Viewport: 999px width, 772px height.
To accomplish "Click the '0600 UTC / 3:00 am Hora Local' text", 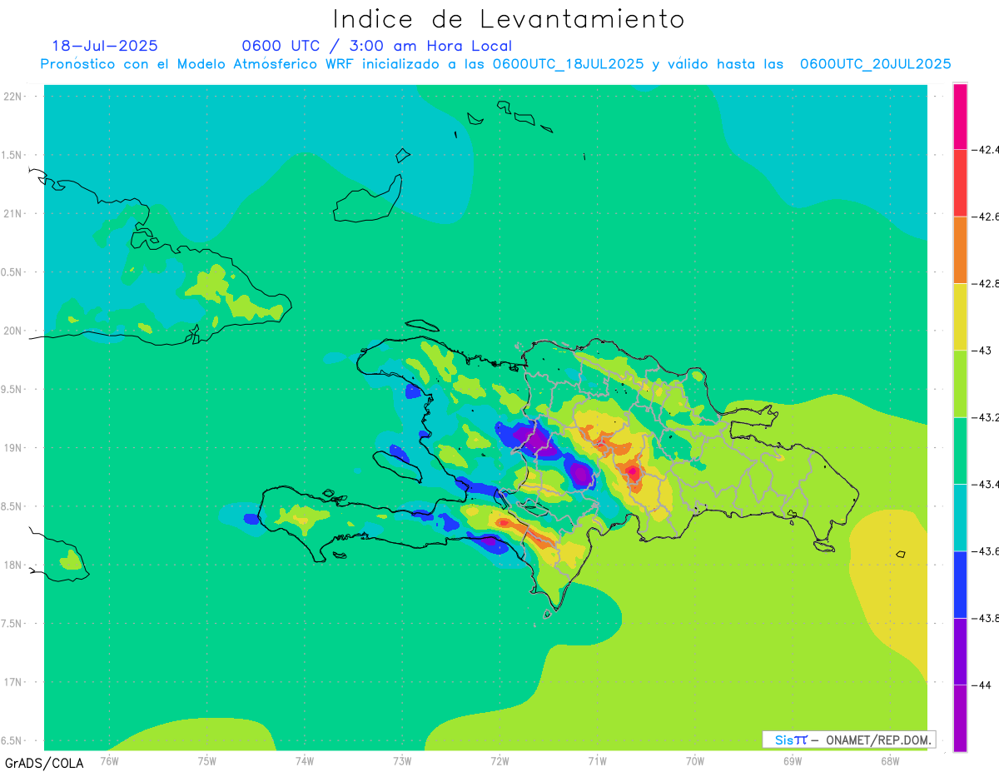I will (x=377, y=47).
